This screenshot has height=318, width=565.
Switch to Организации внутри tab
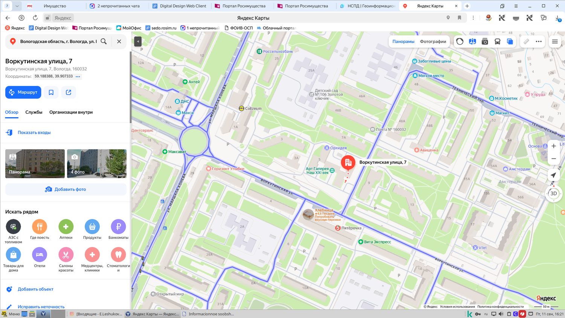coord(71,112)
